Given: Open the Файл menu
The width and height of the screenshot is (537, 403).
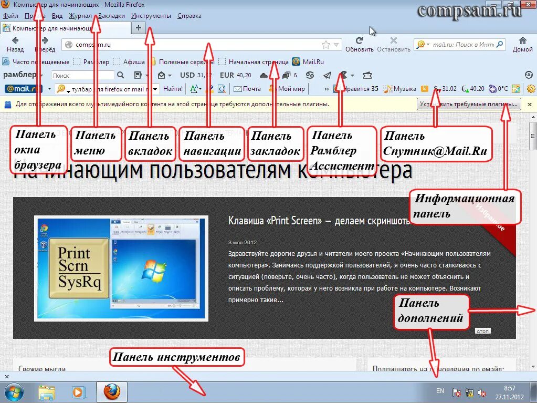Looking at the screenshot, I should point(10,16).
